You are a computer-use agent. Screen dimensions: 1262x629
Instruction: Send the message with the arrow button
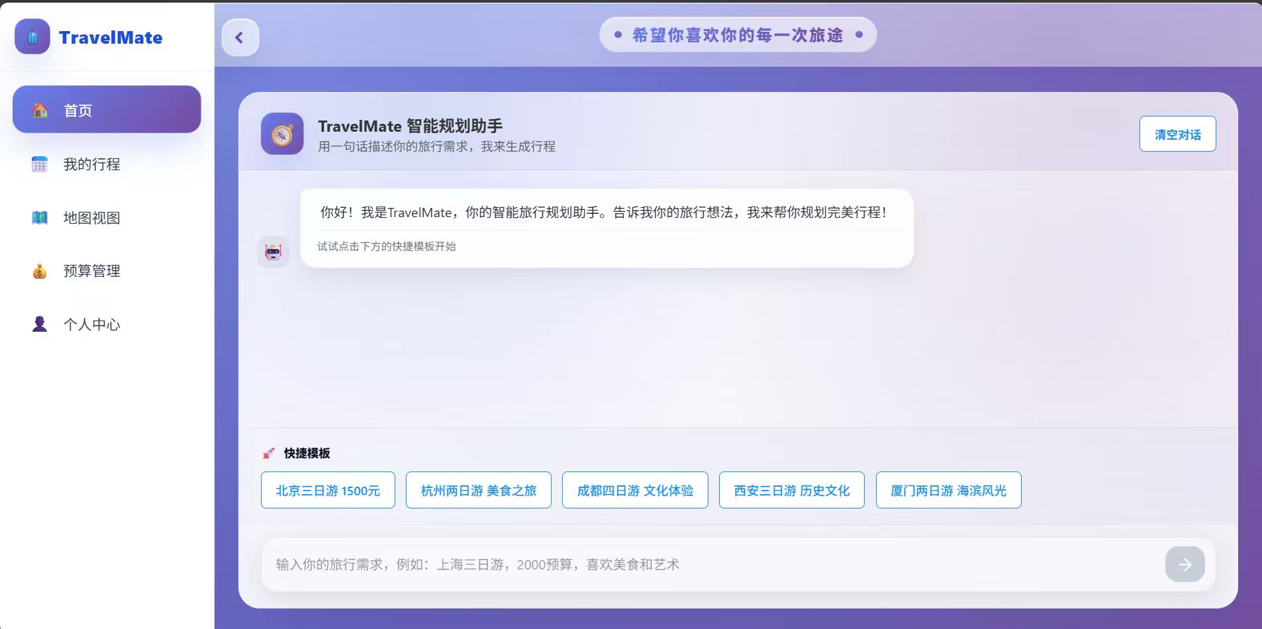point(1185,564)
